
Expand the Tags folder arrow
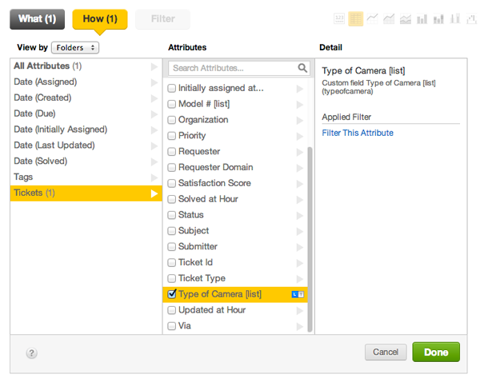pos(154,177)
